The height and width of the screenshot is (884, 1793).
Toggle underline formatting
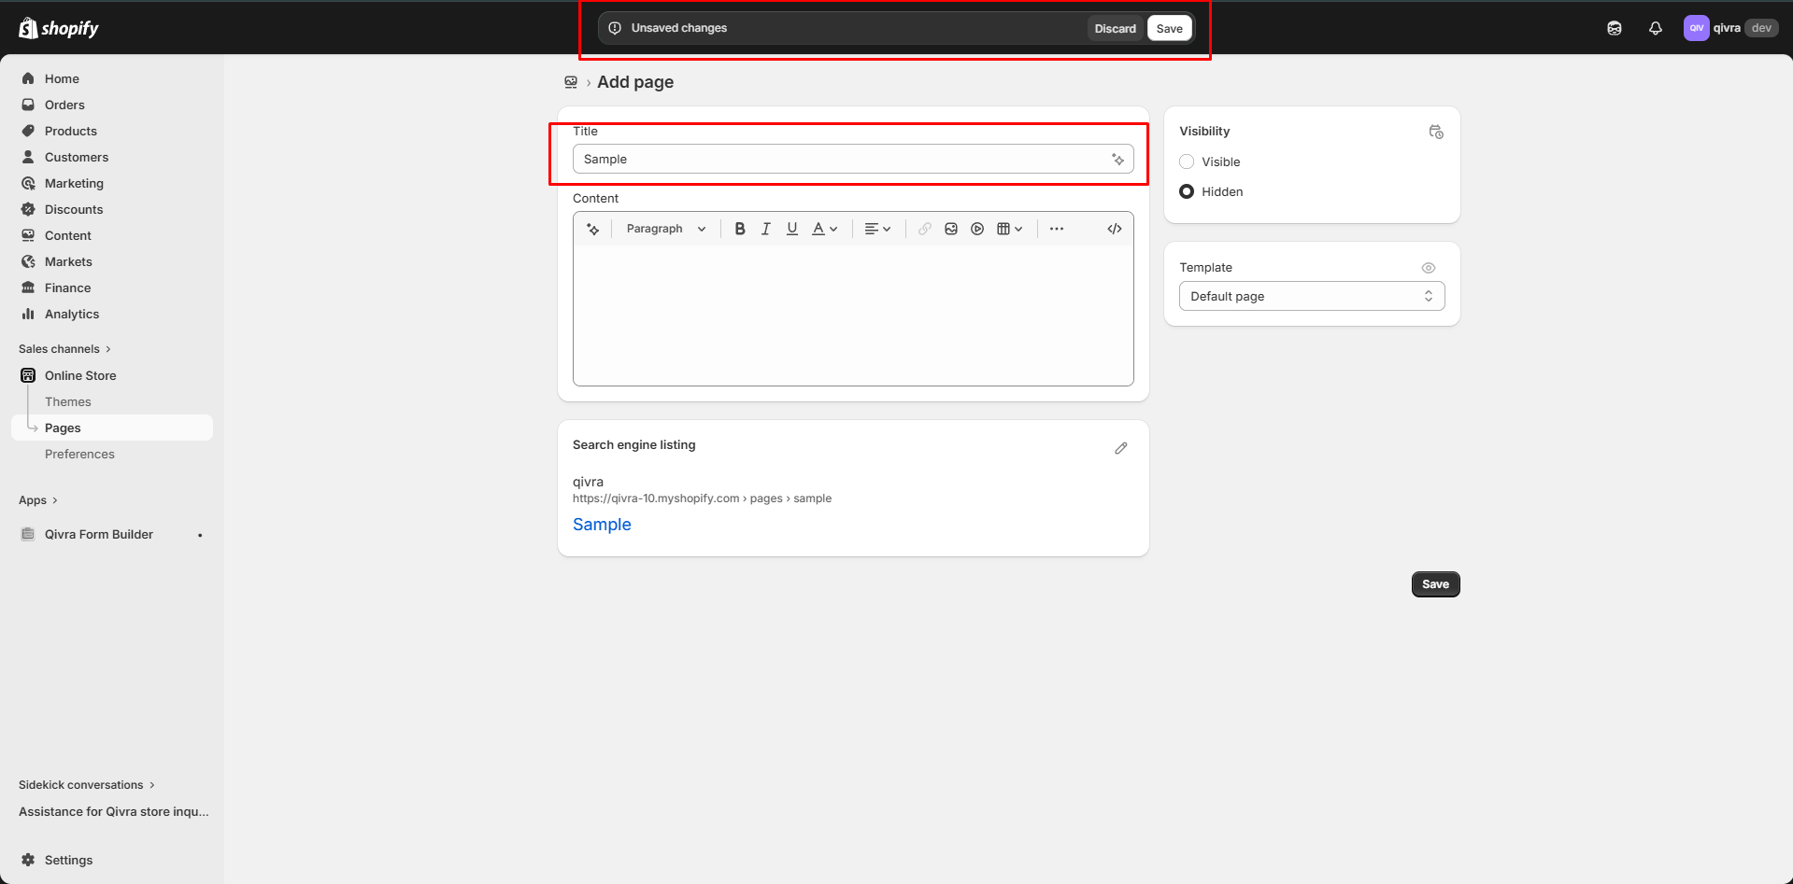792,229
